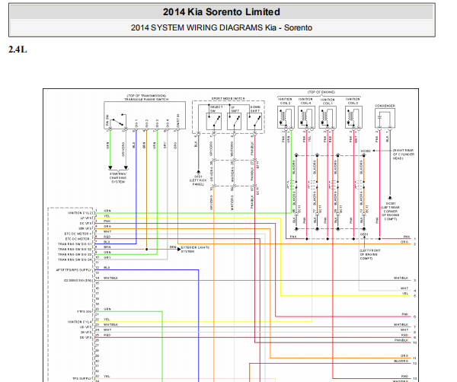Click the '2014 SYSTEM WIRING DIAGRAMS Kia - Sorento' subtitle
The width and height of the screenshot is (457, 382).
pos(222,27)
